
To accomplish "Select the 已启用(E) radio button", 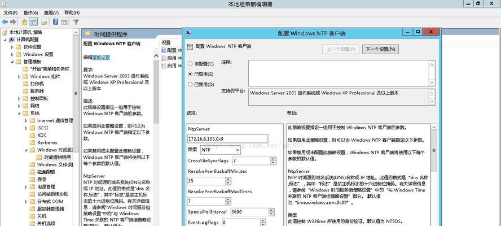I will point(191,74).
